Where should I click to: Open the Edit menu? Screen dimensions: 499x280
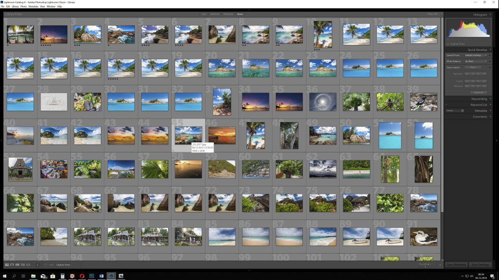click(8, 6)
